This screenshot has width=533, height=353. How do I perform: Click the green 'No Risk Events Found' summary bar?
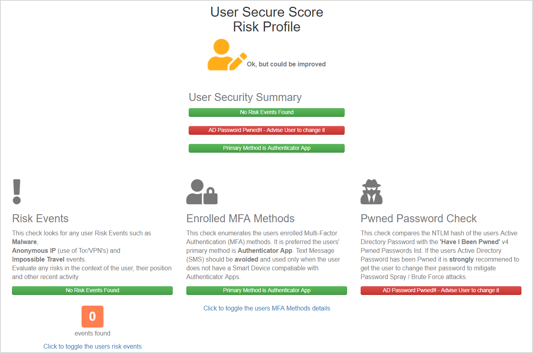point(266,112)
